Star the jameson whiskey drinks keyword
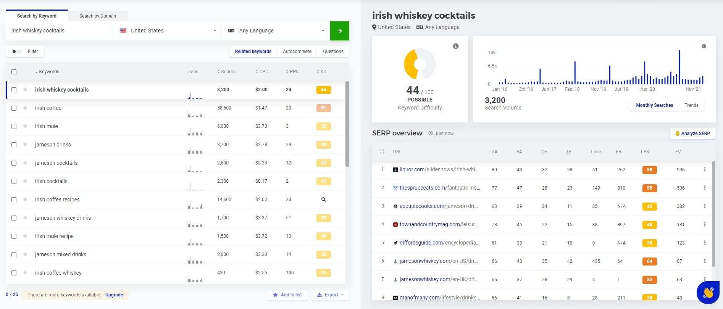This screenshot has height=309, width=723. [x=25, y=218]
